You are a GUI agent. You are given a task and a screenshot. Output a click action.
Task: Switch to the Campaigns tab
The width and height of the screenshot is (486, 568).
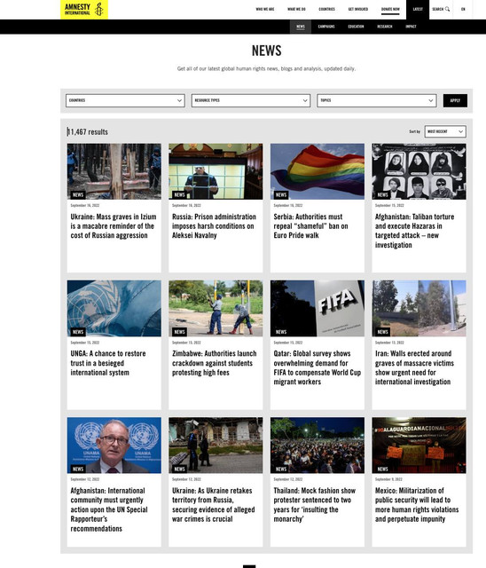tap(326, 27)
